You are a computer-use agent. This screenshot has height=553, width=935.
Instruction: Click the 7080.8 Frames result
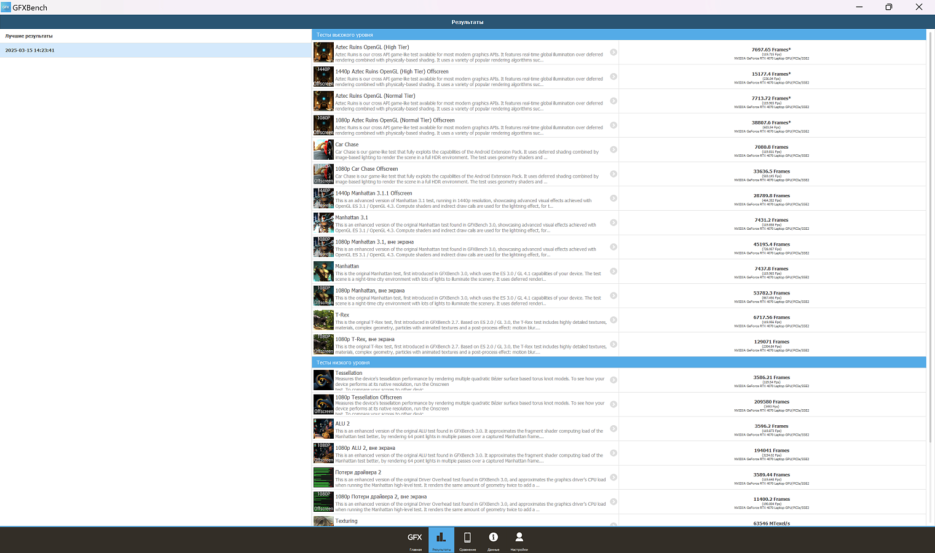point(771,147)
